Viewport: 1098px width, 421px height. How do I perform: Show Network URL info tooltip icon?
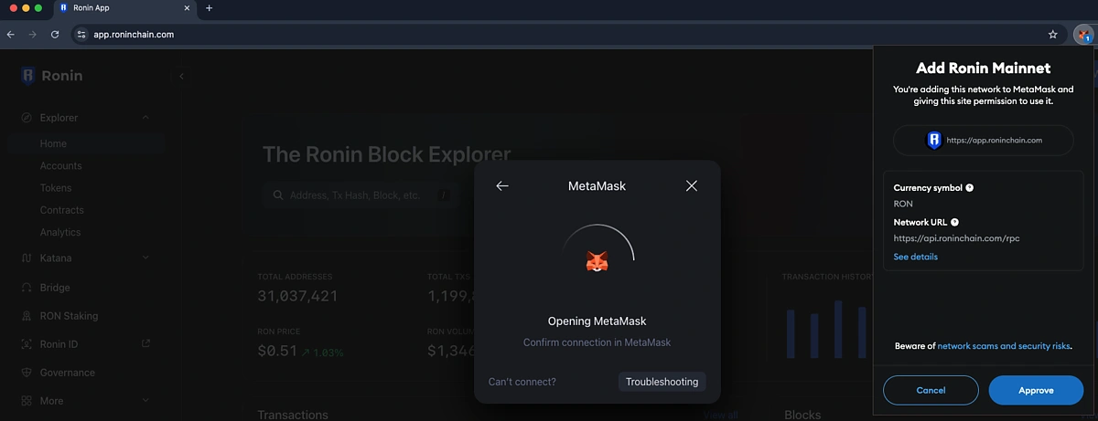pos(954,222)
